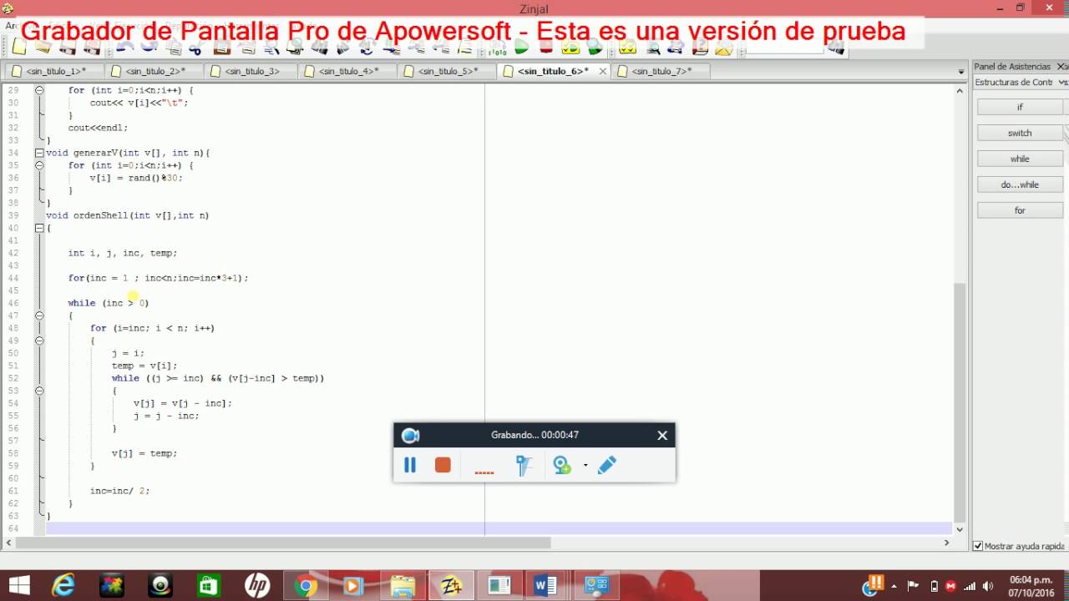Toggle the Mostrar ayuda rapida checkbox

978,546
